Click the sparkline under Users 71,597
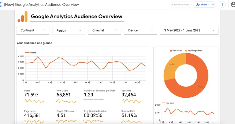This screenshot has height=124, width=235. pyautogui.click(x=34, y=101)
